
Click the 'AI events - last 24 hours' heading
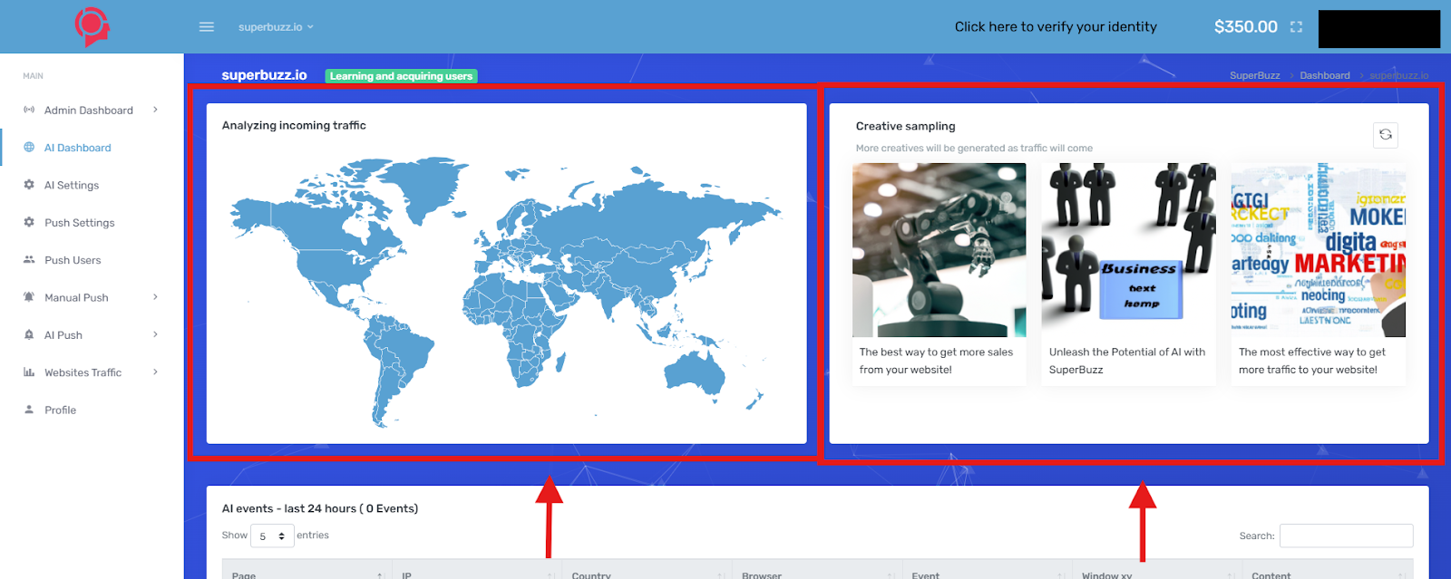coord(320,508)
